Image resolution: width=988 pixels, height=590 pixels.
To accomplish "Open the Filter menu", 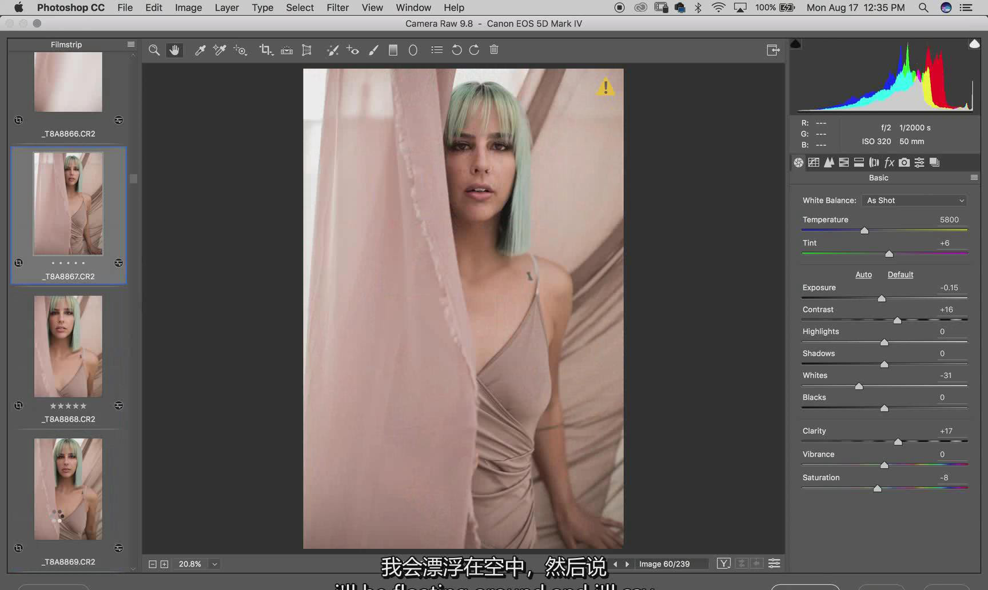I will (337, 7).
